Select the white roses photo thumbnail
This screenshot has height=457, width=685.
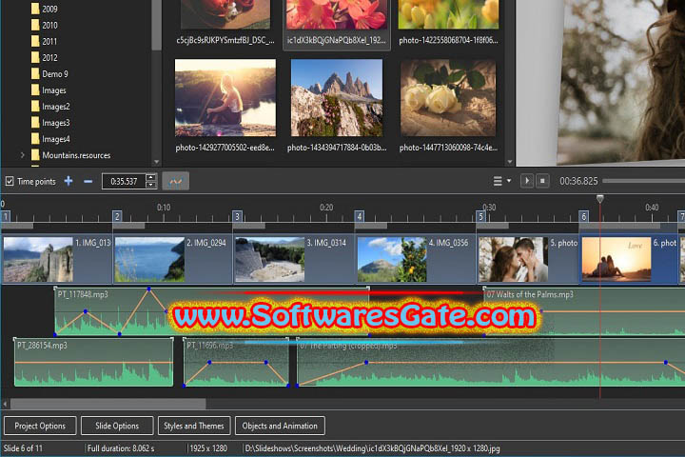[448, 97]
